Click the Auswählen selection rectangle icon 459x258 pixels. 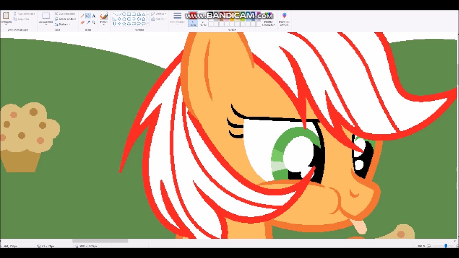point(46,15)
